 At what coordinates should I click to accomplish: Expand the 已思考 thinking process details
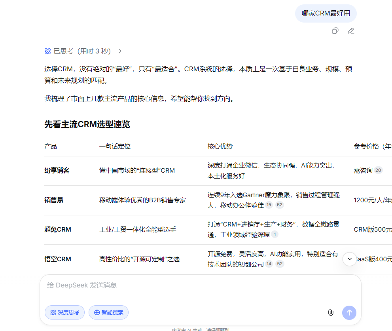tap(119, 51)
